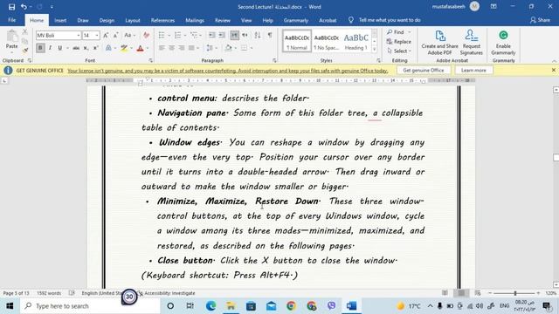Toggle Strikethrough formatting
The image size is (559, 314).
click(76, 48)
